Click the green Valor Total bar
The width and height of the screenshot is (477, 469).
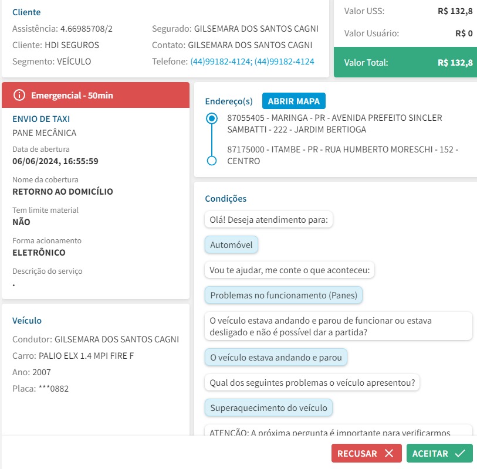tap(404, 62)
